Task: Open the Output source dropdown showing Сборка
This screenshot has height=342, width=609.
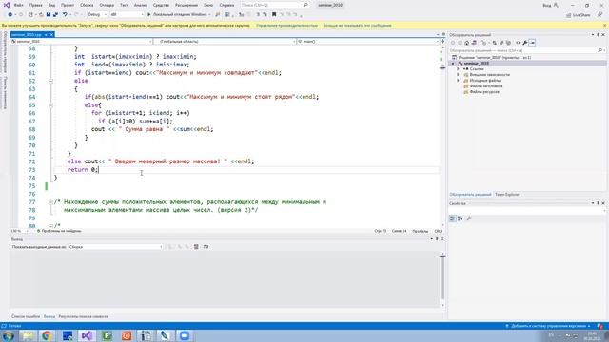Action: [116, 247]
